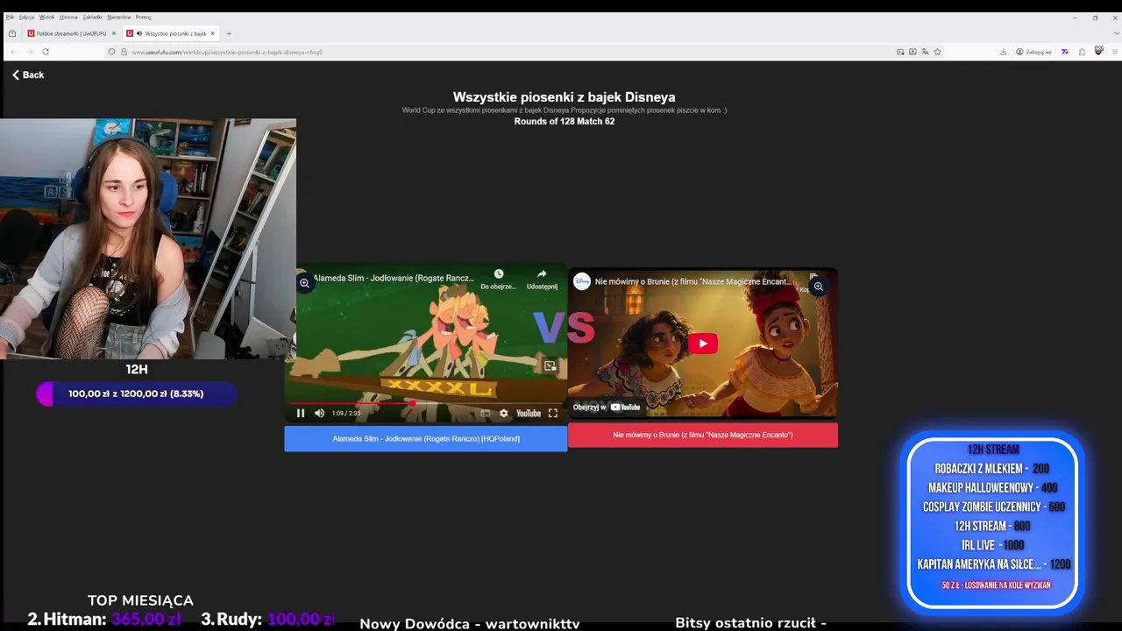Vote for Alameda Slim - Jodłowanie

point(425,438)
